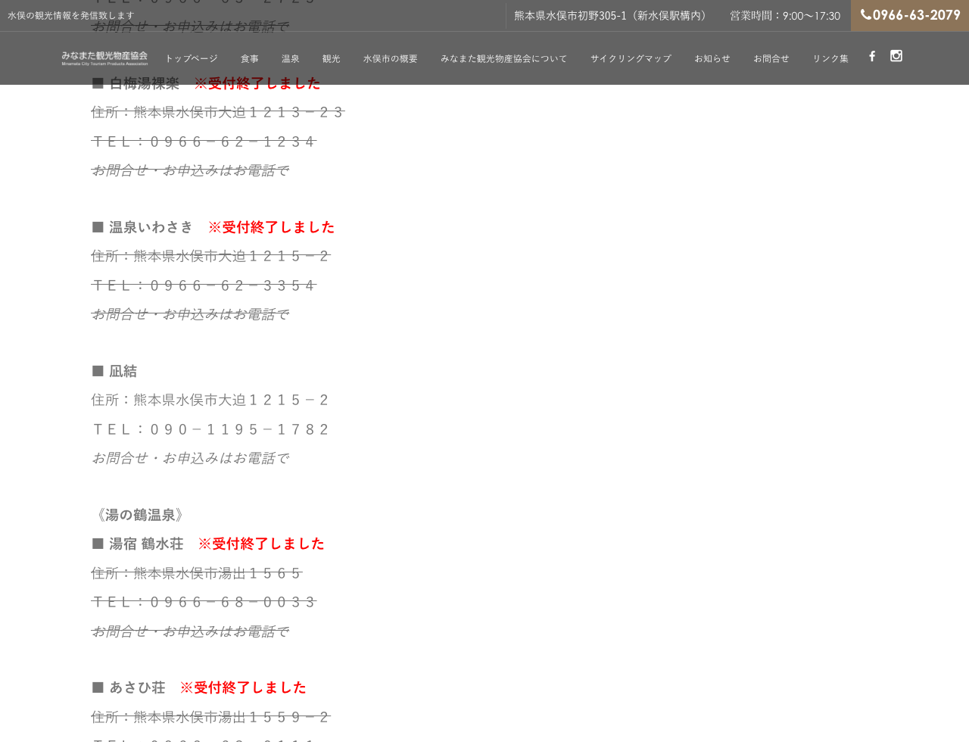Open トップページ menu item
Viewport: 969px width, 742px height.
tap(191, 58)
